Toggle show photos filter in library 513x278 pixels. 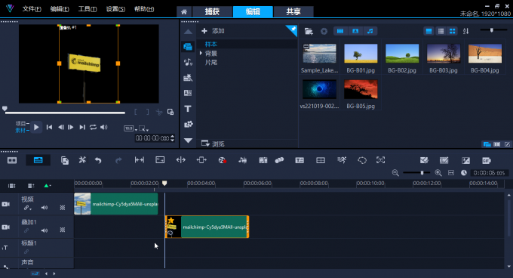pos(355,31)
